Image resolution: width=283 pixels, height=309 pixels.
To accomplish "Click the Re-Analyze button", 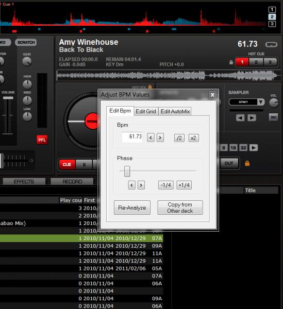I will pyautogui.click(x=132, y=208).
